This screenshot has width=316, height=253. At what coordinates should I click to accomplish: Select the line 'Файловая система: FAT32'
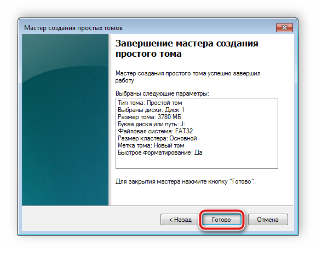155,131
